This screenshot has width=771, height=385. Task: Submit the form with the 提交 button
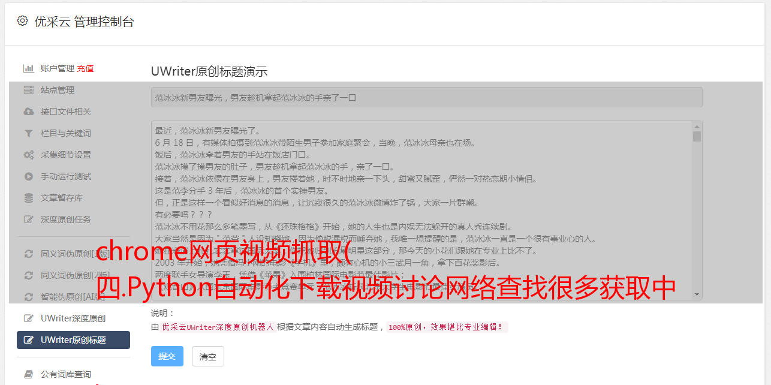click(167, 356)
